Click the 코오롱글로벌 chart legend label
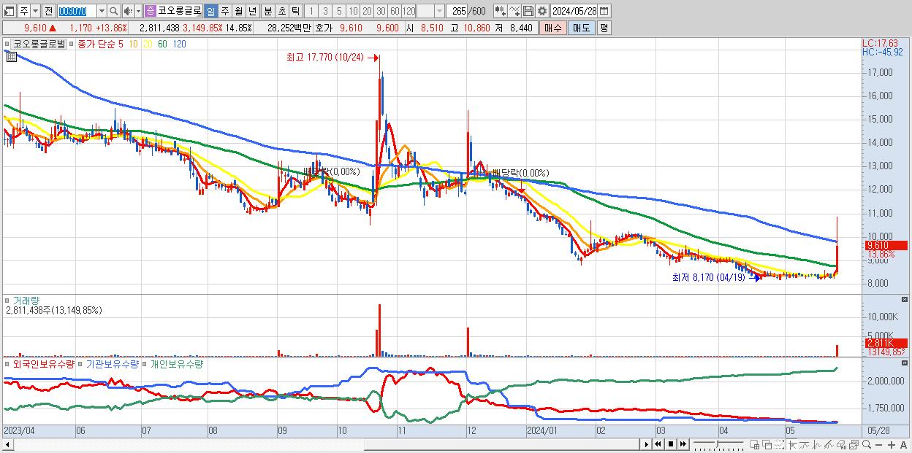 tap(39, 44)
